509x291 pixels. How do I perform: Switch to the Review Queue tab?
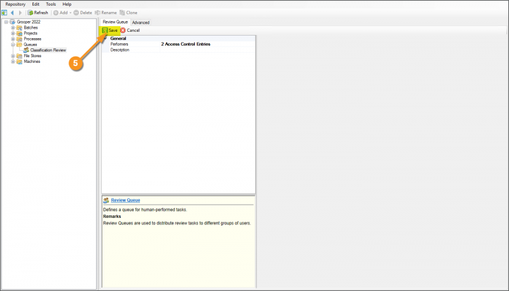point(115,22)
